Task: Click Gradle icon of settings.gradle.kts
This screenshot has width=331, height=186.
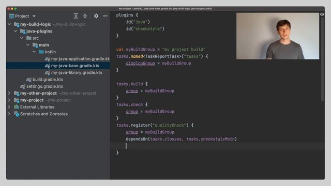Action: [x=23, y=86]
